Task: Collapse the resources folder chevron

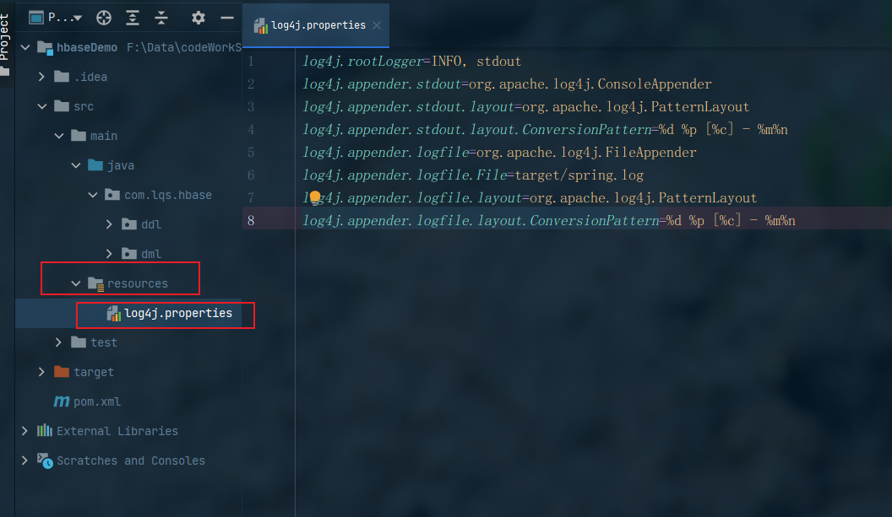Action: click(x=76, y=283)
